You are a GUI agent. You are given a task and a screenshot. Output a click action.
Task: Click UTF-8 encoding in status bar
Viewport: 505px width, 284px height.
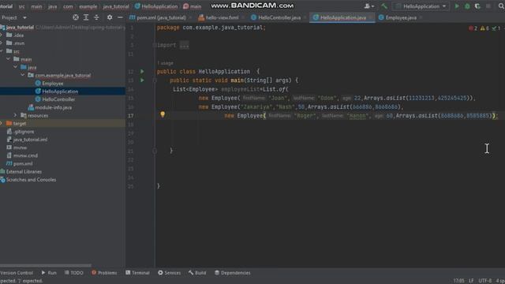[484, 281]
